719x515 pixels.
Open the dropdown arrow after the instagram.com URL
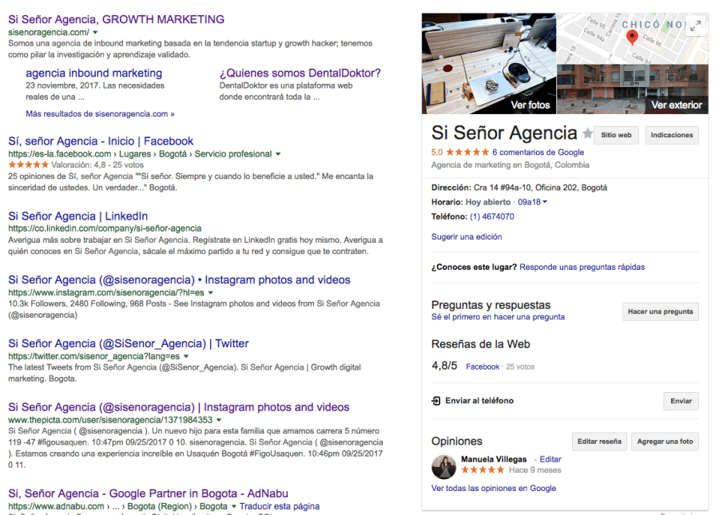click(x=210, y=293)
